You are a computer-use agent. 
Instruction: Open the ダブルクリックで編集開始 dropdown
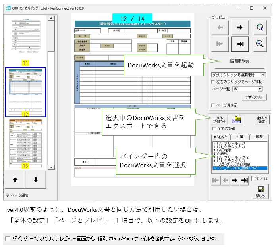[x=263, y=75]
